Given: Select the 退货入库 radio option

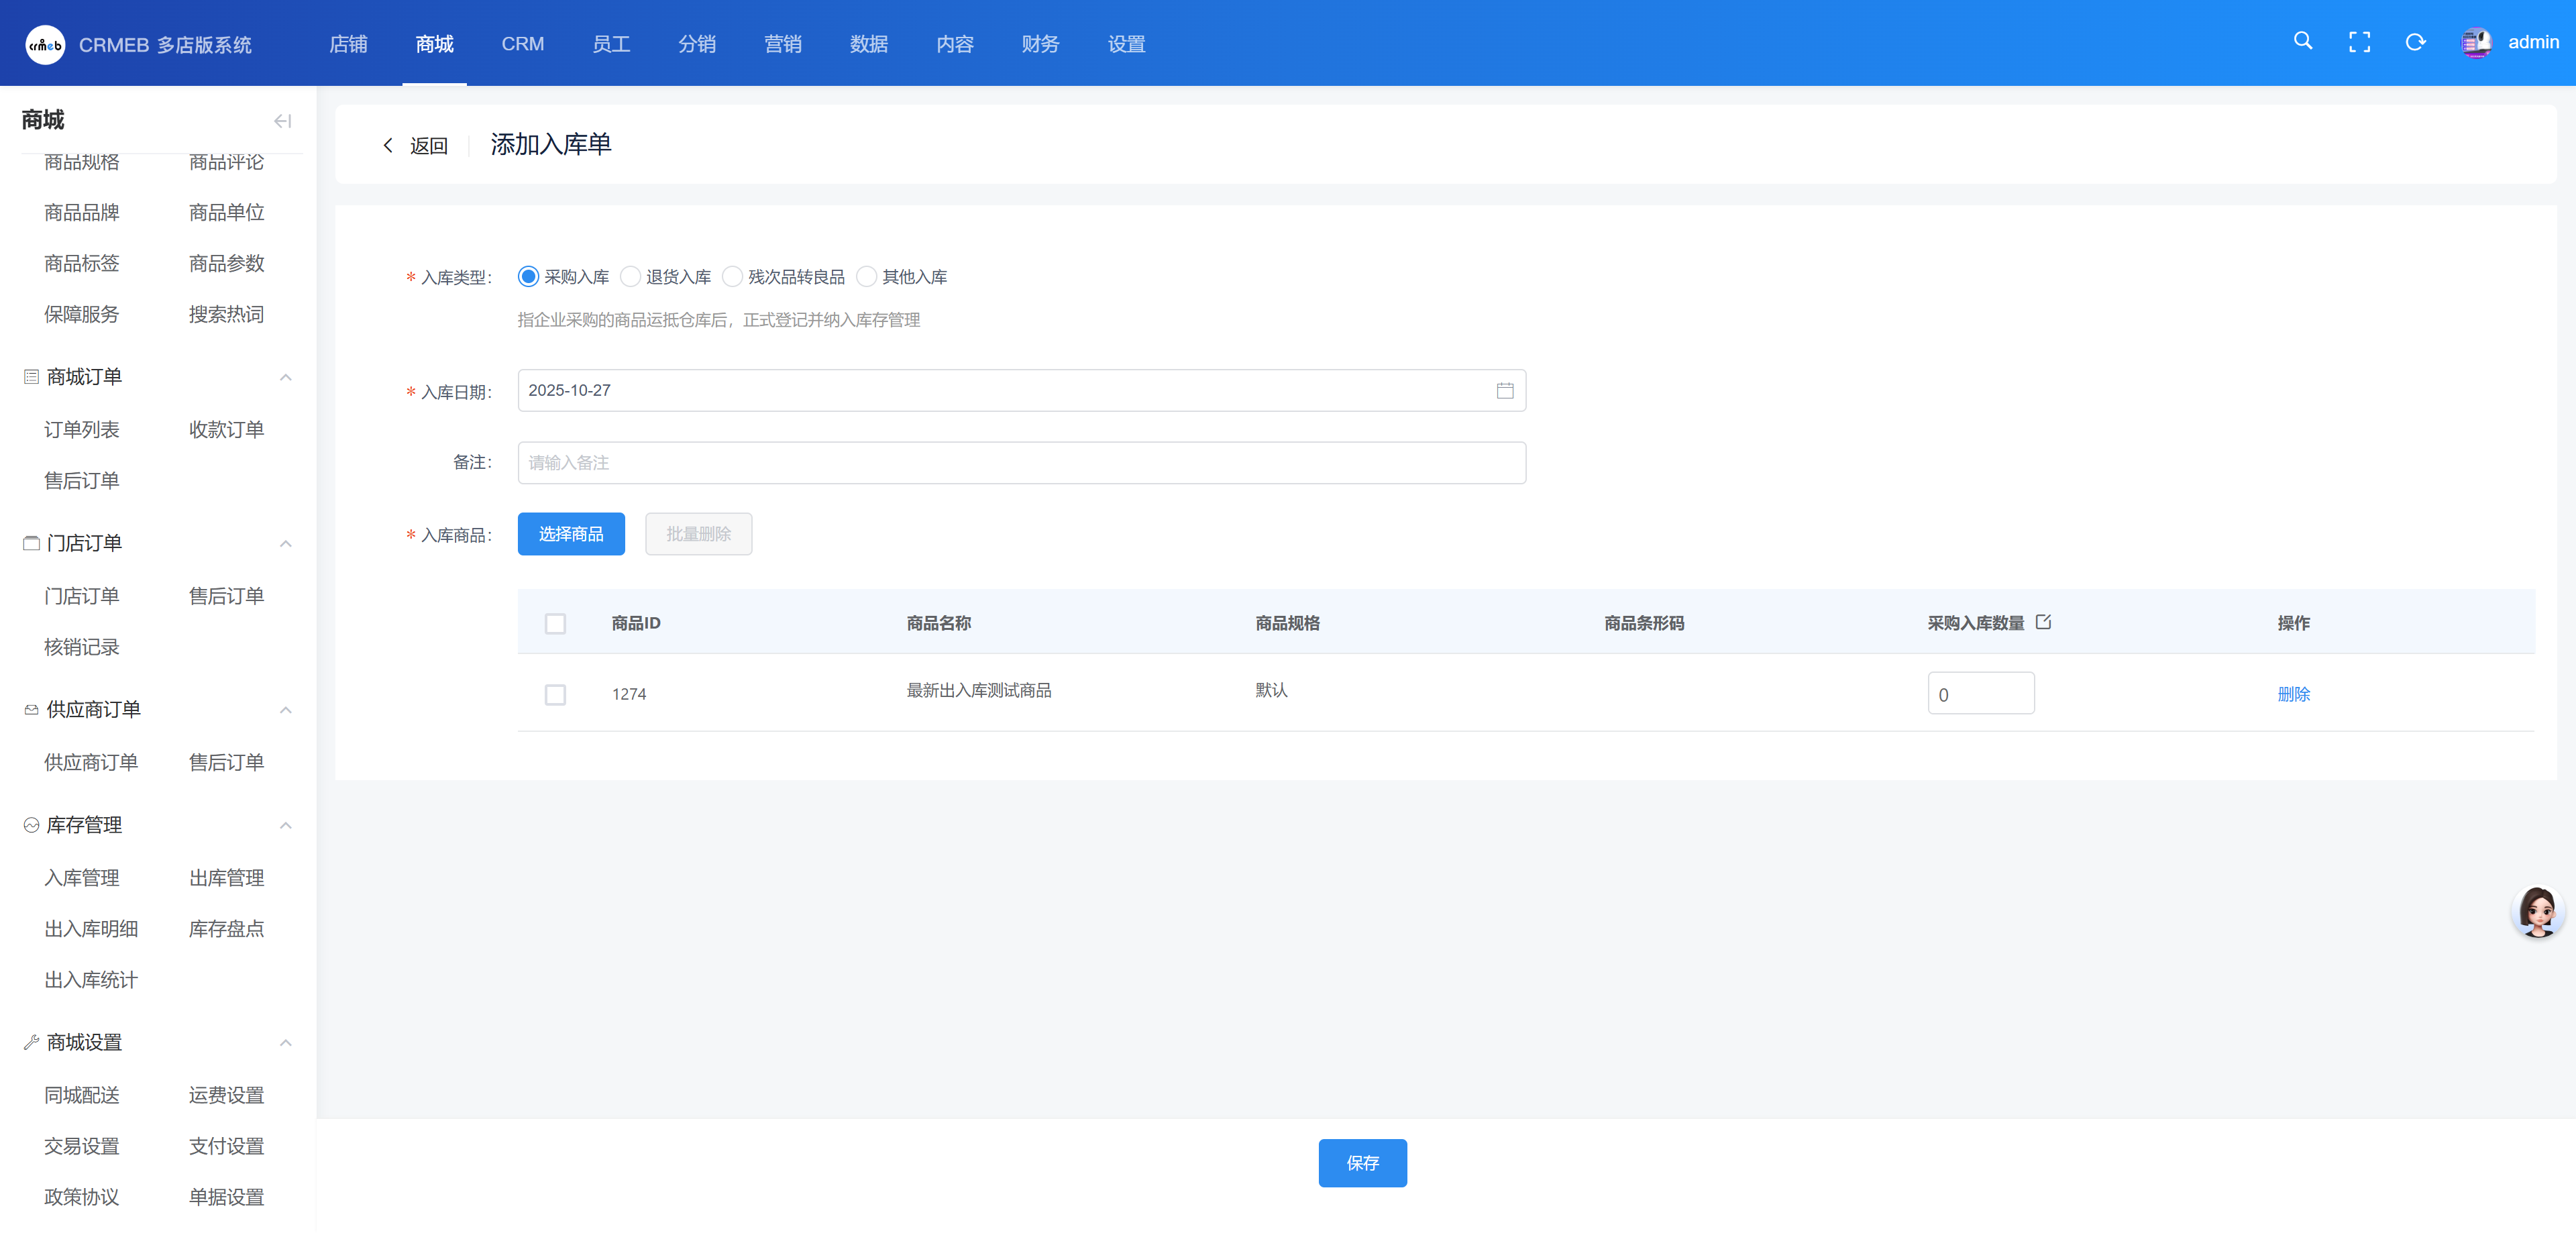Looking at the screenshot, I should tap(630, 277).
